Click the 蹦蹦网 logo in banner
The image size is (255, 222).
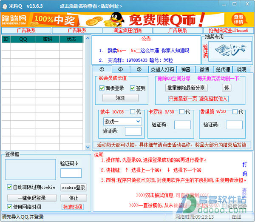click(x=14, y=20)
